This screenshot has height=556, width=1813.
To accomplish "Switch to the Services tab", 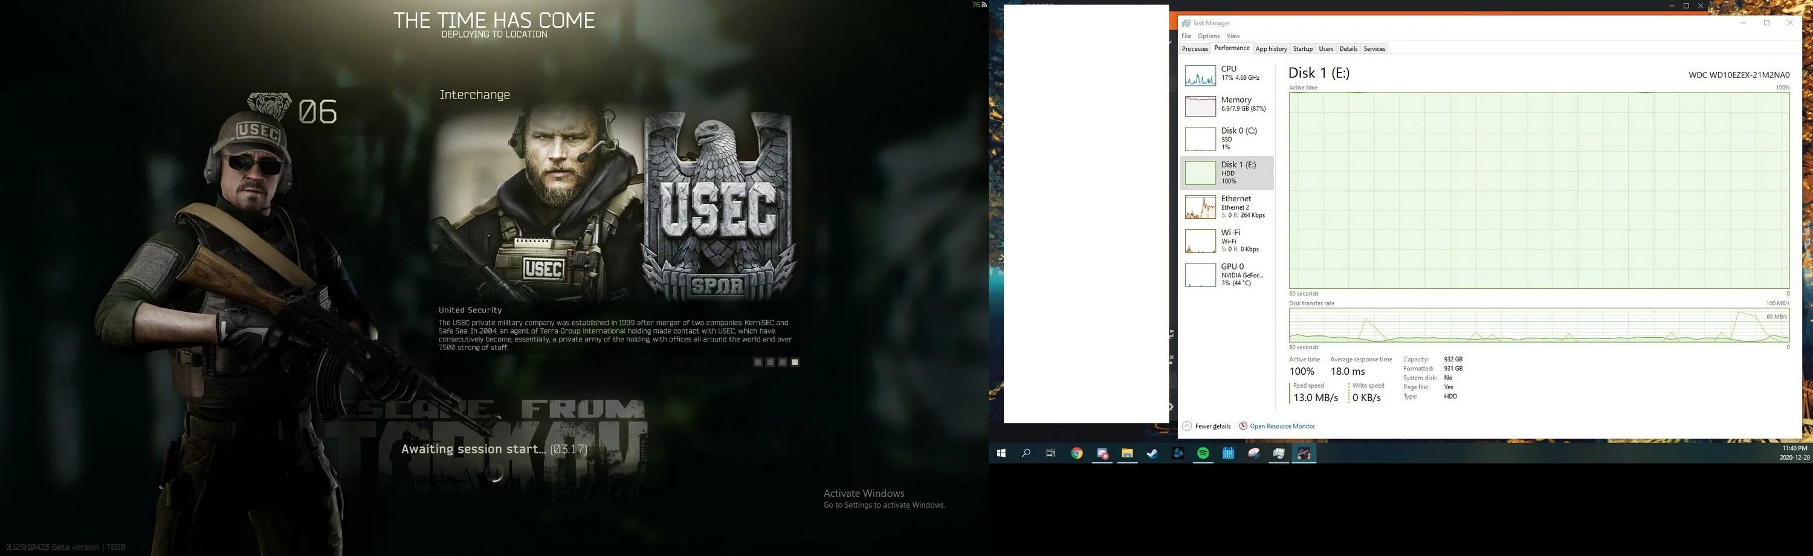I will (x=1374, y=48).
